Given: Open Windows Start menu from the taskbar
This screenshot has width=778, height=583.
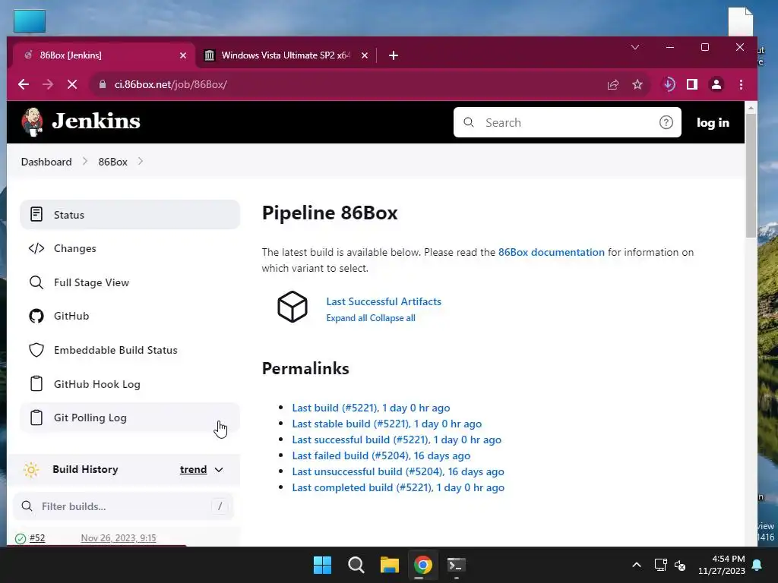Looking at the screenshot, I should coord(322,565).
